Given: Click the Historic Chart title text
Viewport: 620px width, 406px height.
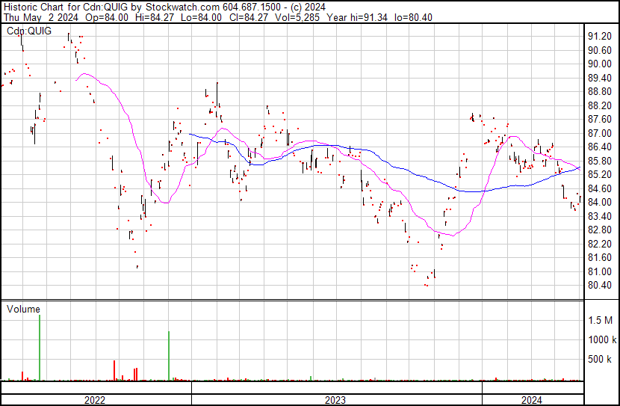Looking at the screenshot, I should (x=33, y=7).
